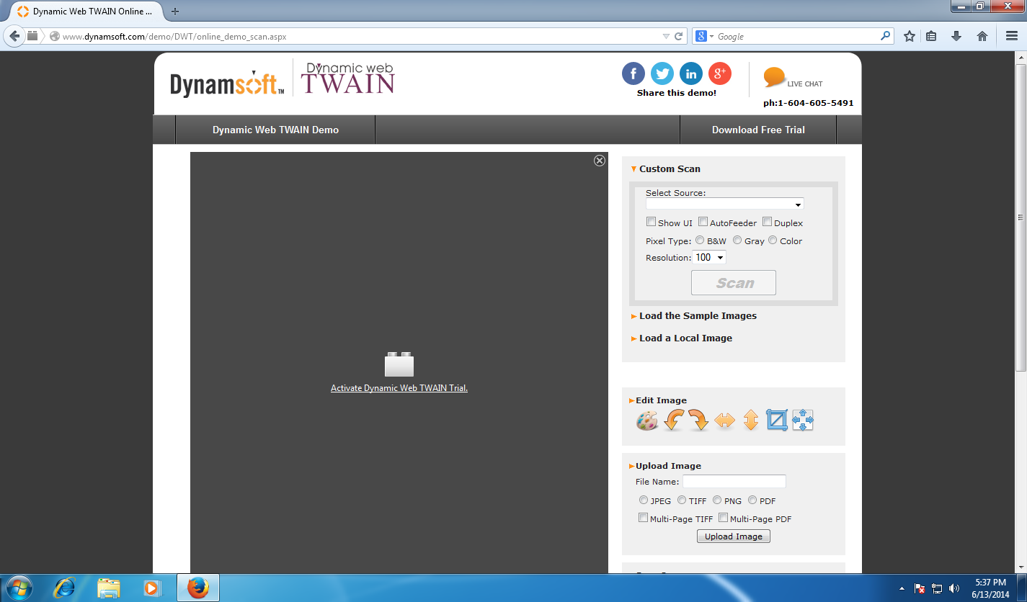Go to the Dynamic Web TWAIN Demo tab
This screenshot has height=602, width=1027.
click(275, 130)
